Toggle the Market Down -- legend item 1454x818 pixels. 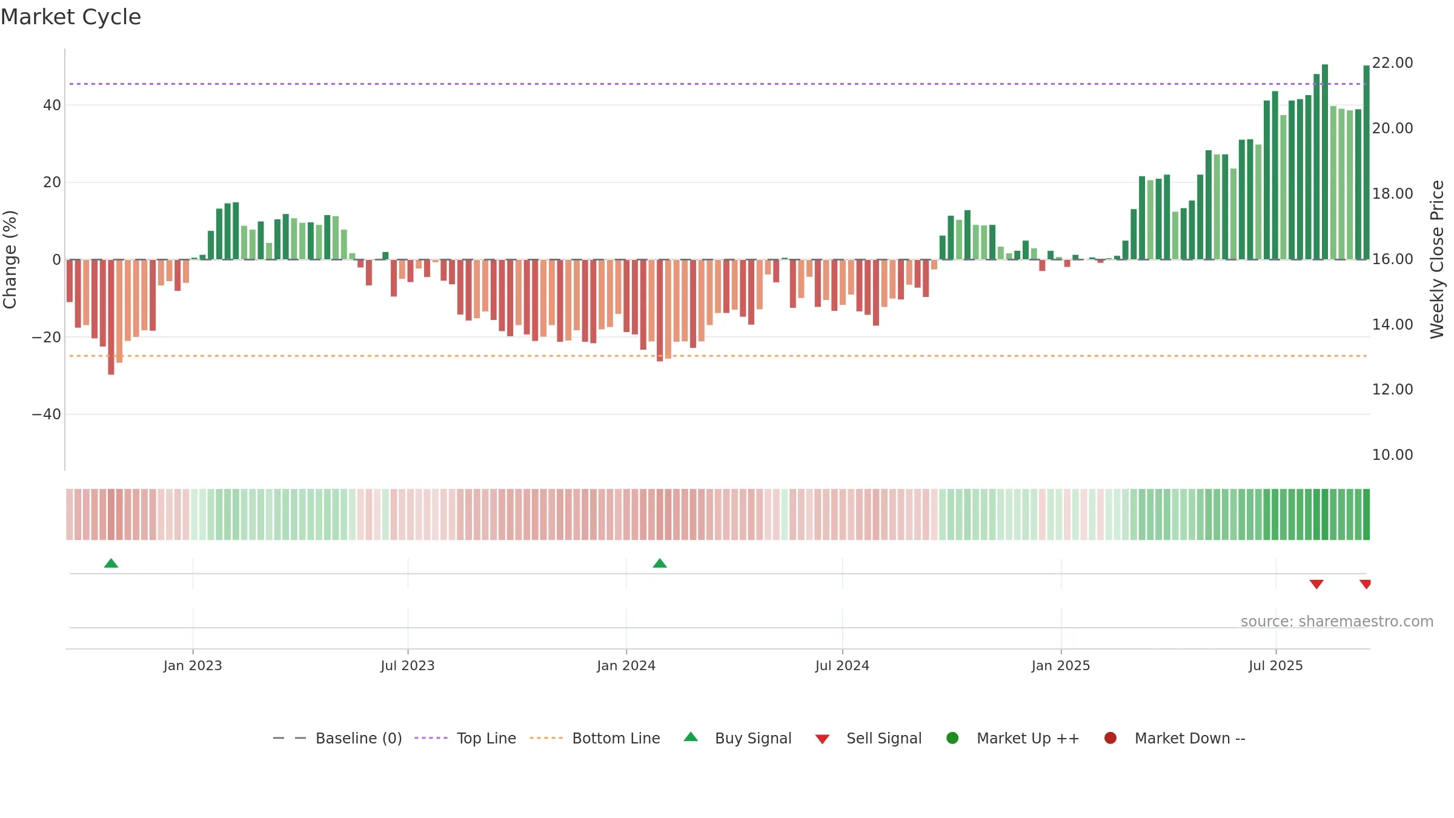click(1174, 738)
